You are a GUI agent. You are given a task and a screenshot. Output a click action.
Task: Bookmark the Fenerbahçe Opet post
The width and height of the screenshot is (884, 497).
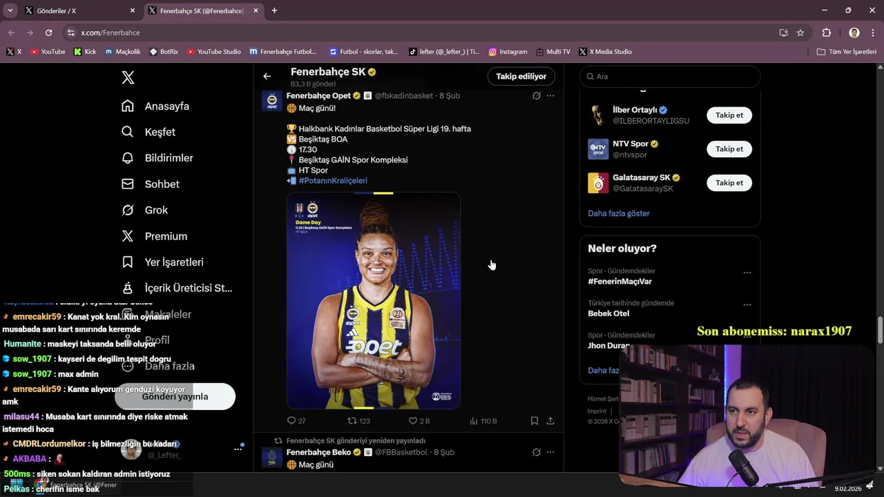pos(535,420)
